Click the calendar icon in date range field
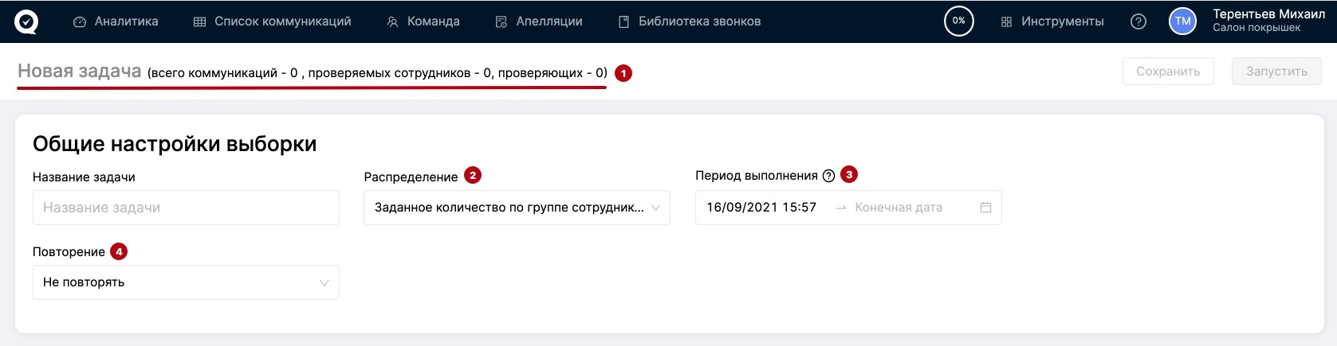Screen dimensions: 1337x346 (x=985, y=208)
